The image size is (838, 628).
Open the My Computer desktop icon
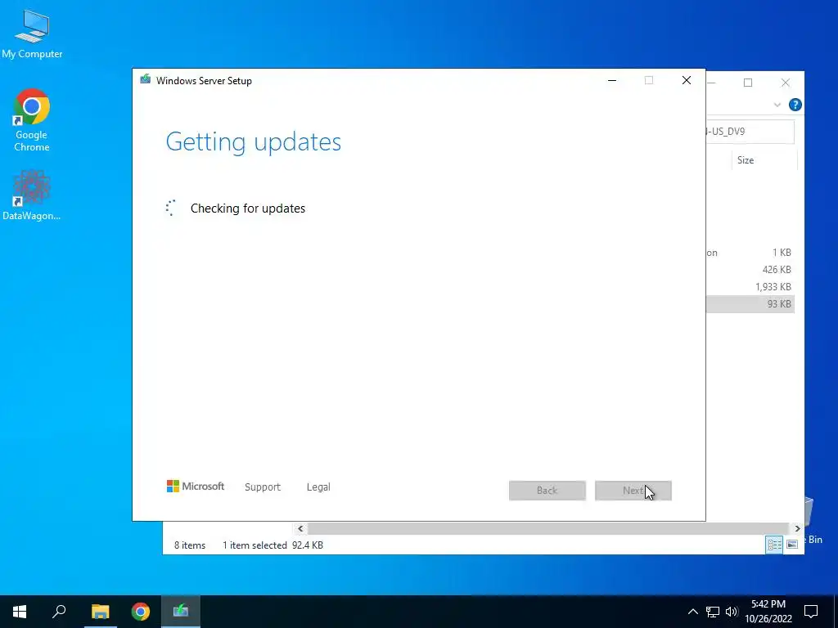(x=32, y=34)
